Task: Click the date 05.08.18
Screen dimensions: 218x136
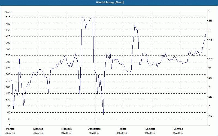Action: [178, 133]
